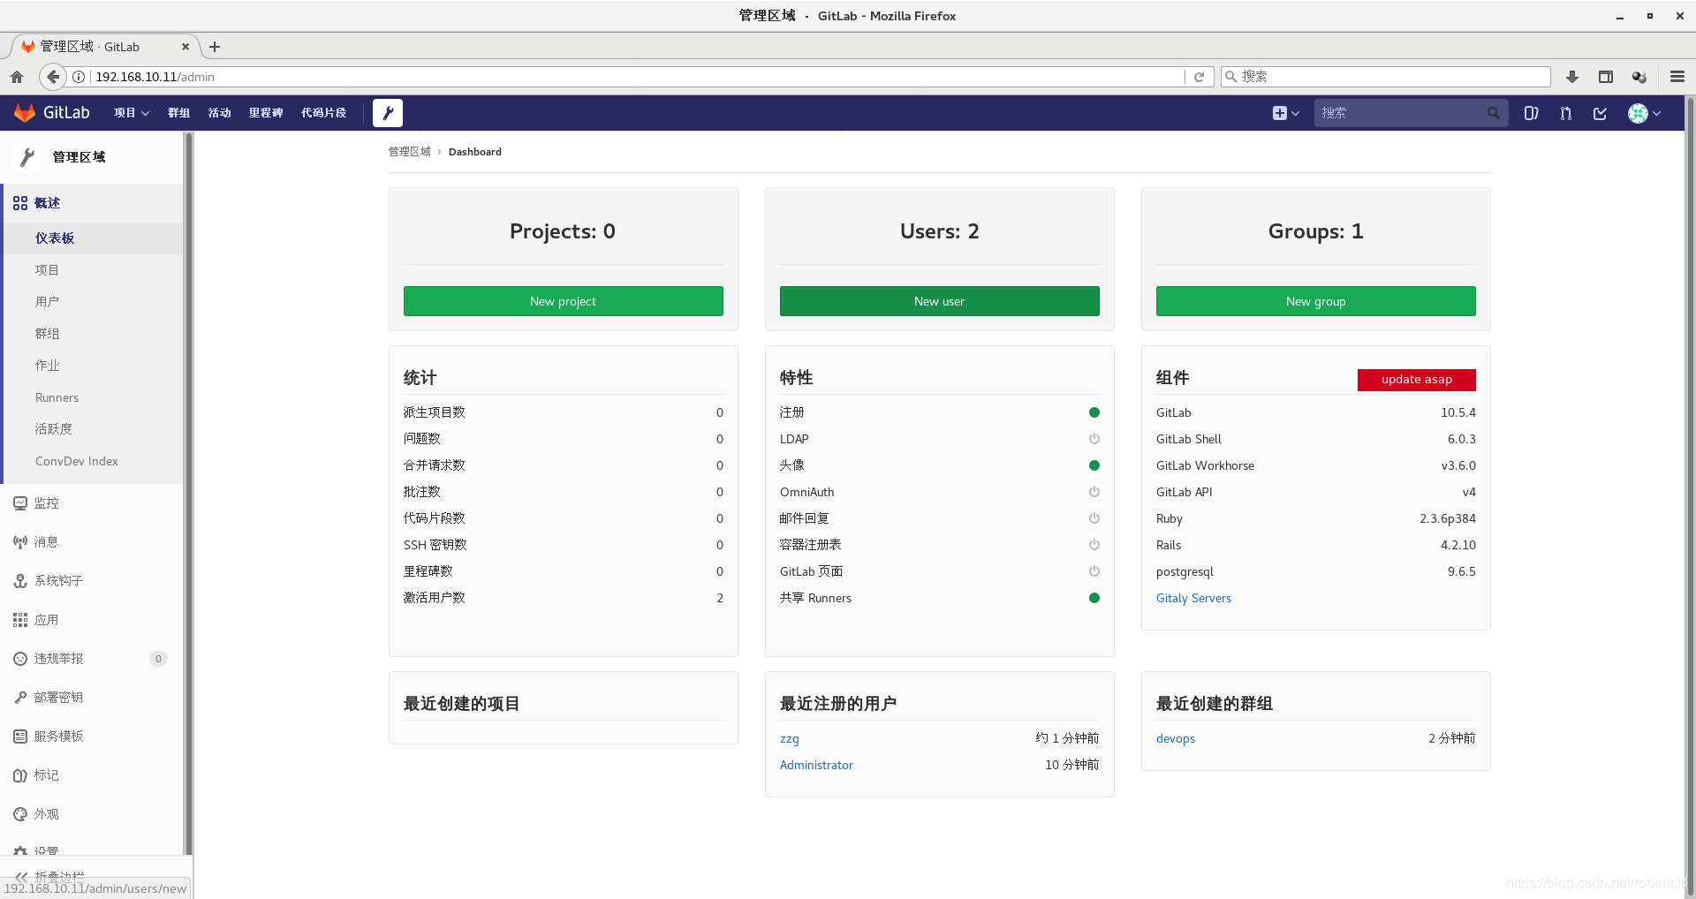Open 外观 appearance sidebar item

click(x=92, y=814)
